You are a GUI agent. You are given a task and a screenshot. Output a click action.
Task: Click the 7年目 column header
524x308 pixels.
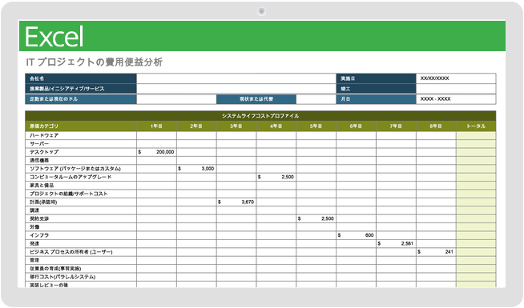tap(396, 126)
